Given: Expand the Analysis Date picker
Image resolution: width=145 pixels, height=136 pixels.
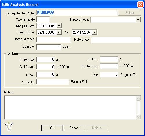Looking at the screenshot, I should tap(59, 26).
